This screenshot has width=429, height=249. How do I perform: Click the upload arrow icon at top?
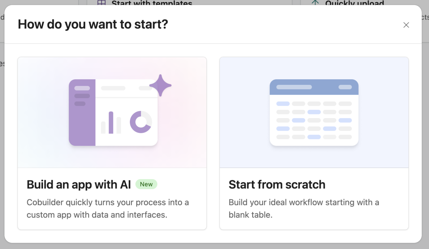click(315, 3)
